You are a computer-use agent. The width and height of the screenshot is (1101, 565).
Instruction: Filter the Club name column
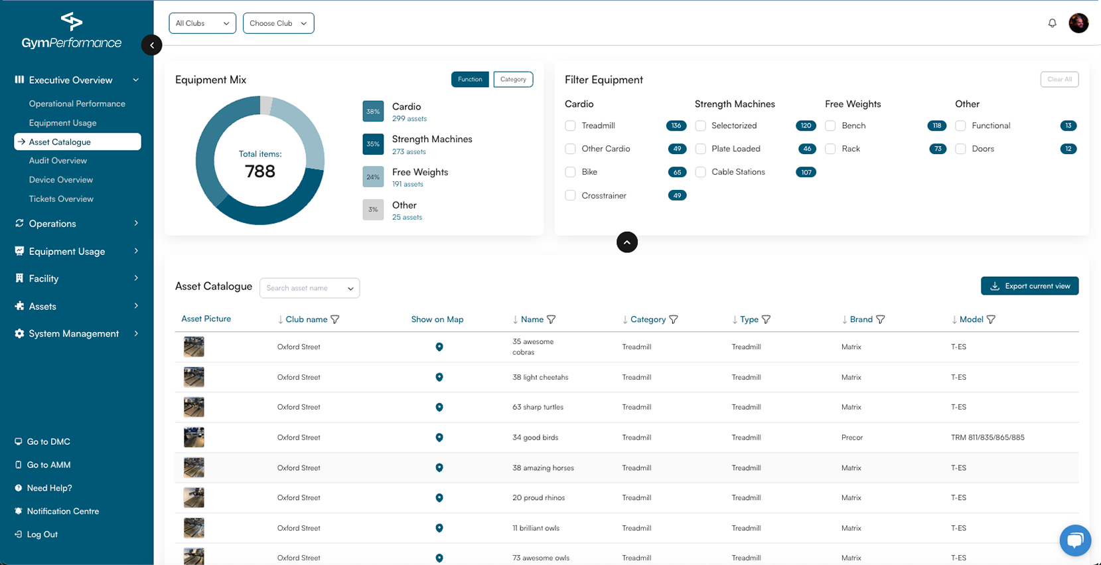tap(335, 319)
